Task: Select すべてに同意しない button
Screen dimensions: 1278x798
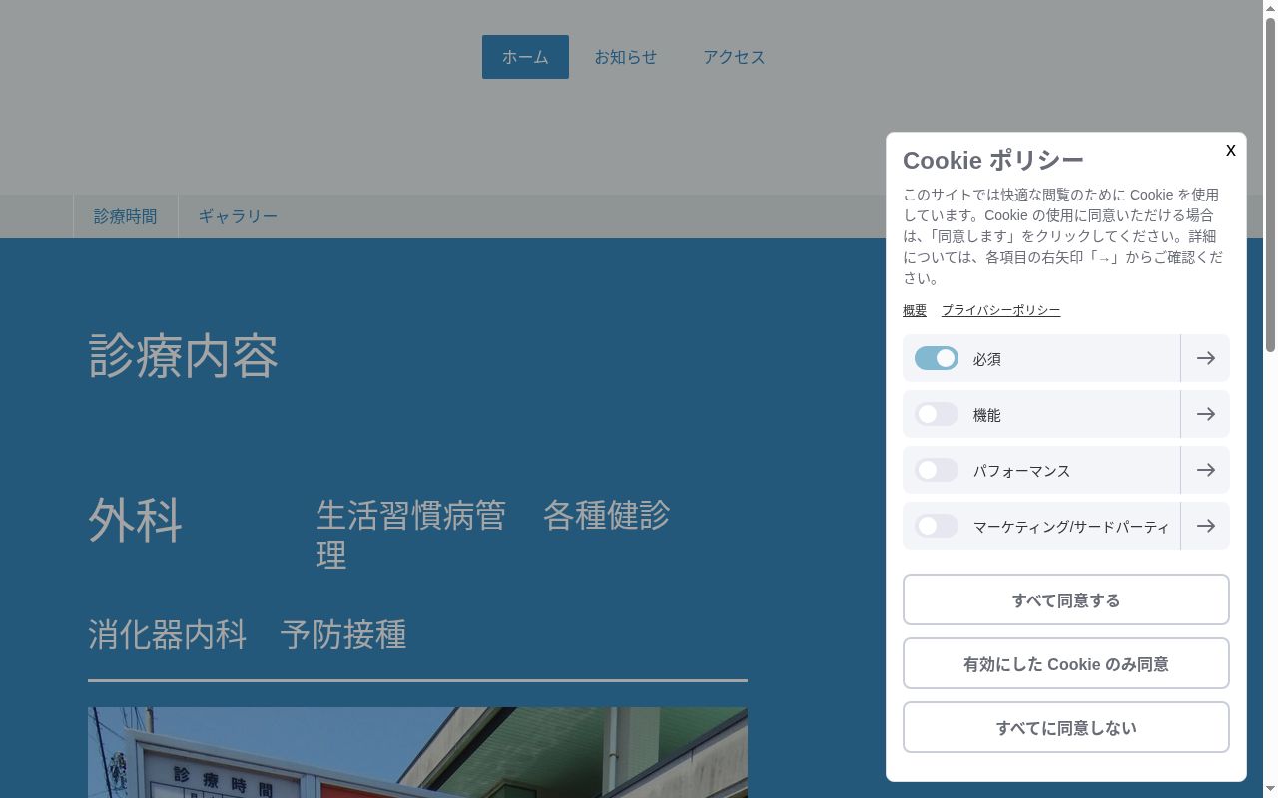Action: [1066, 727]
